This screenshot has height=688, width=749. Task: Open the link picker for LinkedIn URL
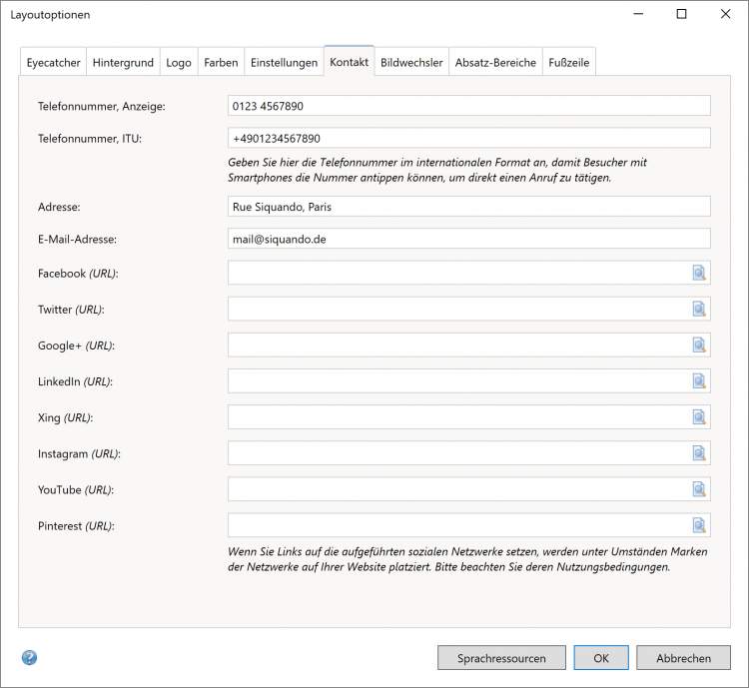coord(699,381)
